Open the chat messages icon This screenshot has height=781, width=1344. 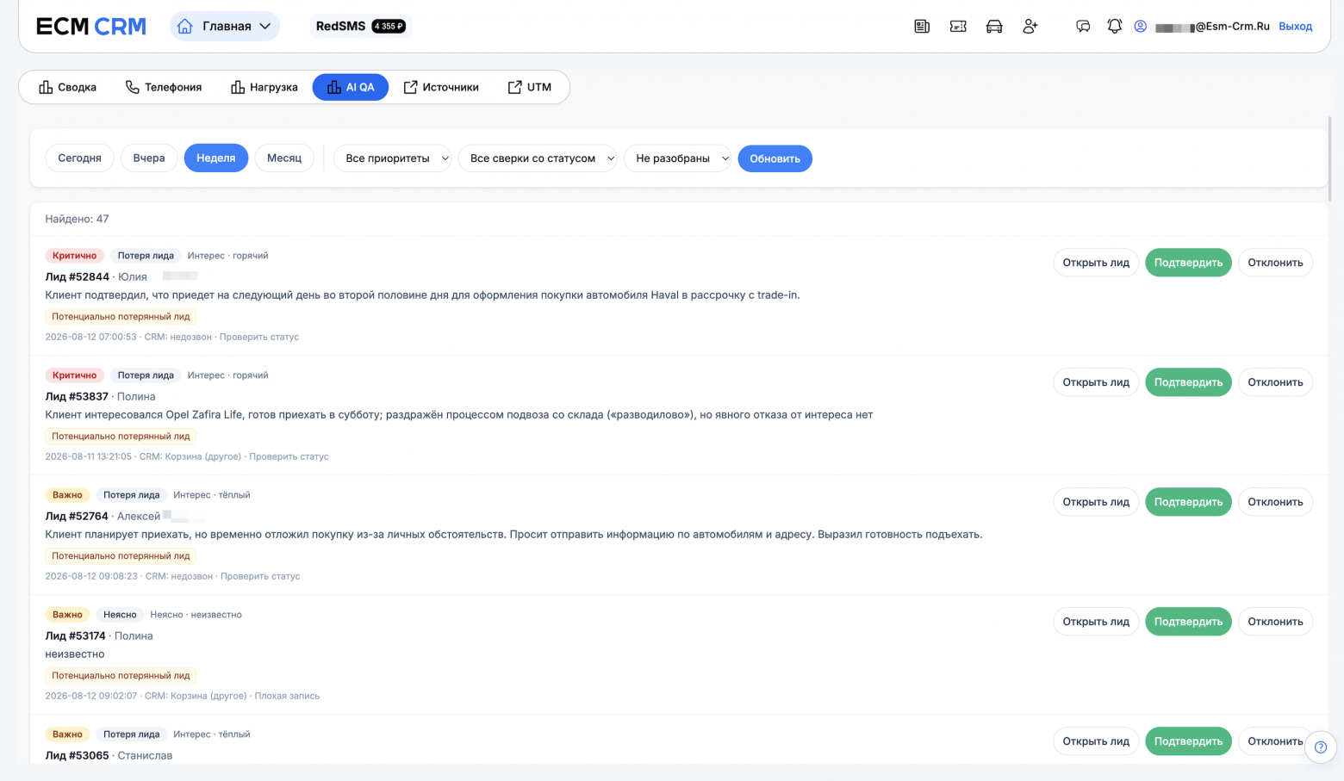[1084, 27]
